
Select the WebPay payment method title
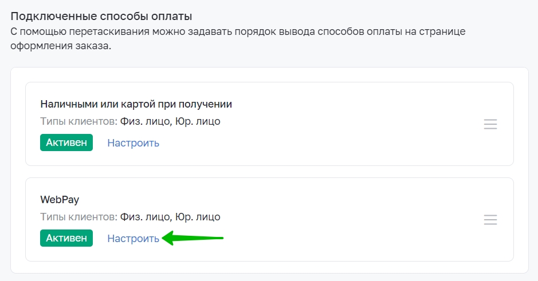click(60, 200)
